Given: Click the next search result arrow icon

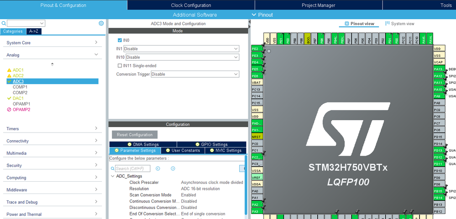Looking at the screenshot, I should [173, 168].
